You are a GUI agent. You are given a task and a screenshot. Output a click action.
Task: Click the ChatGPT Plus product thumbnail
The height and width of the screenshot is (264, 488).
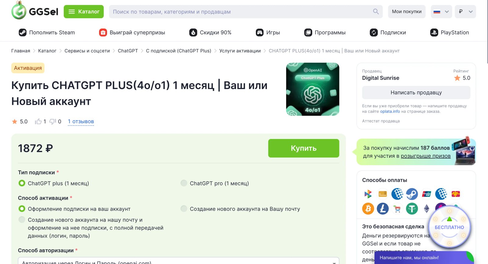coord(313,89)
